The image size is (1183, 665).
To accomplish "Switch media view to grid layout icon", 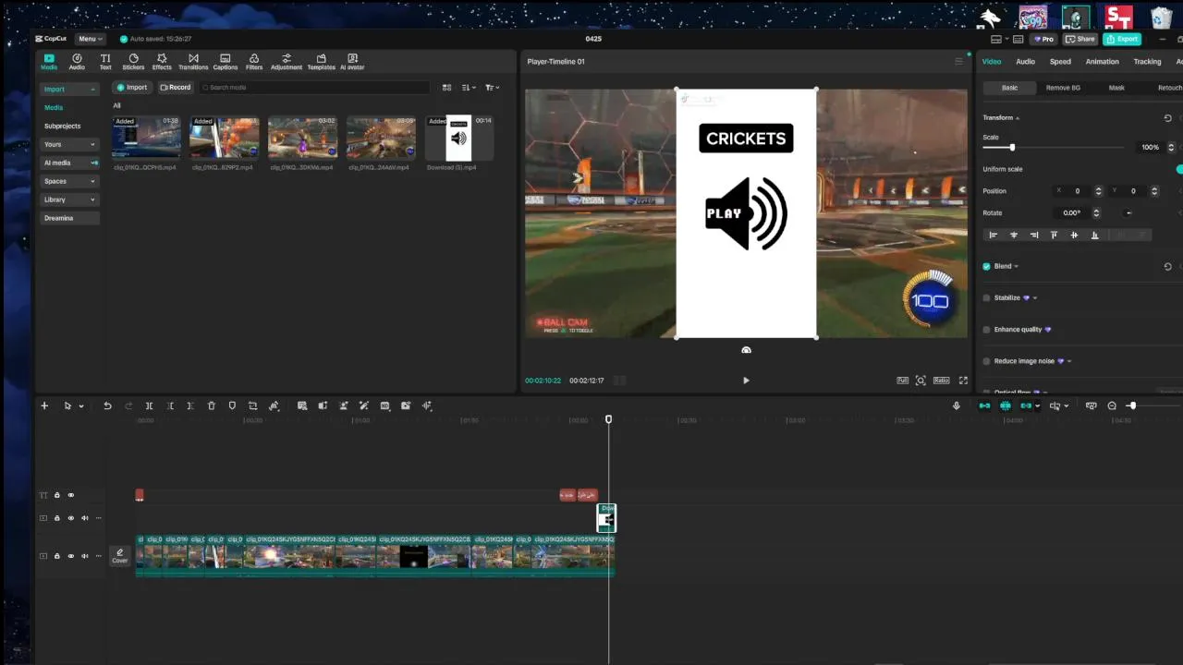I will click(446, 88).
